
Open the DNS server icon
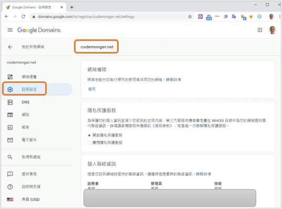10,102
